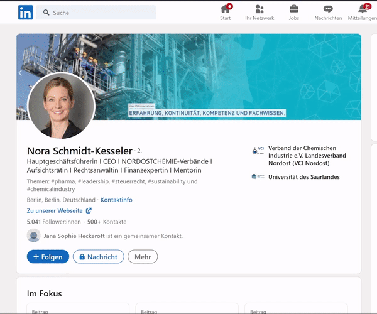Screen dimensions: 377x314
Task: Click the Im Fokus section heading
Action: click(x=44, y=293)
